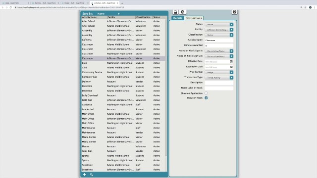317x178 pixels.
Task: Close the People browser tab
Action: 88,3
